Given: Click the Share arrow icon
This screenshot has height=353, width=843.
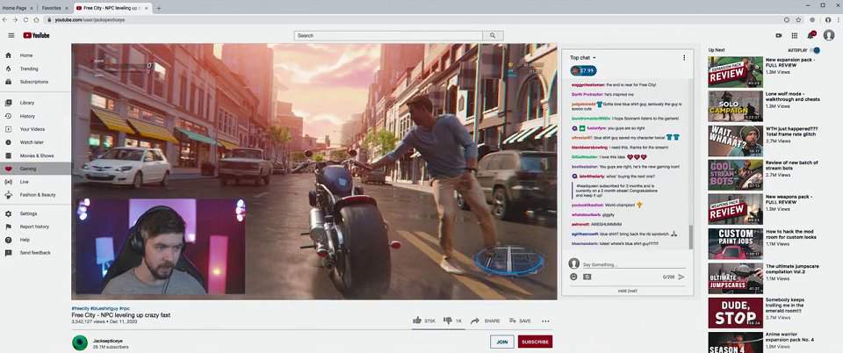Looking at the screenshot, I should click(x=475, y=321).
